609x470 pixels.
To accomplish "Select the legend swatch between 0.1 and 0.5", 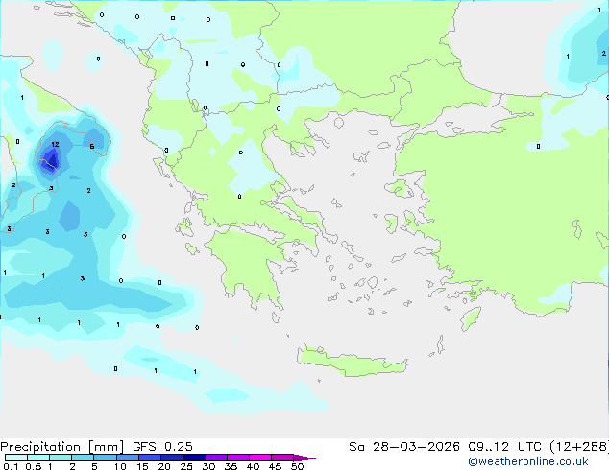I will (16, 458).
